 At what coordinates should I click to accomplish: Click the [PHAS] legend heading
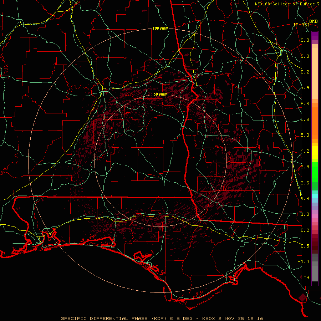click(301, 25)
